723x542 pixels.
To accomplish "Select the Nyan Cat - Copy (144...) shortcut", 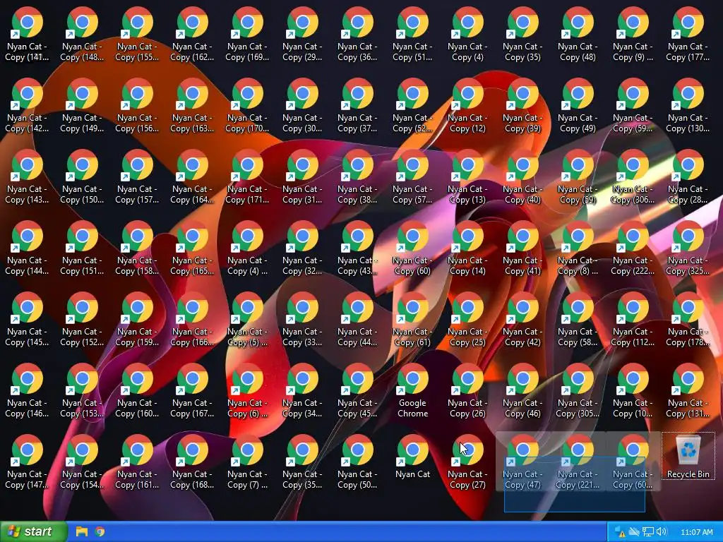I will (x=27, y=248).
